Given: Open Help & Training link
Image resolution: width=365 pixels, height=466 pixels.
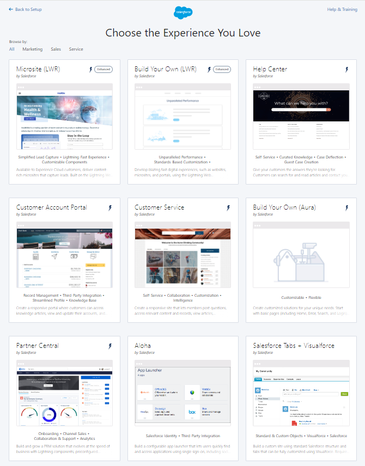Looking at the screenshot, I should click(x=342, y=9).
